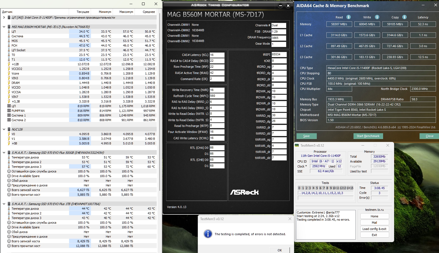Click the thermometer icon of the PCH sensor

9,46
